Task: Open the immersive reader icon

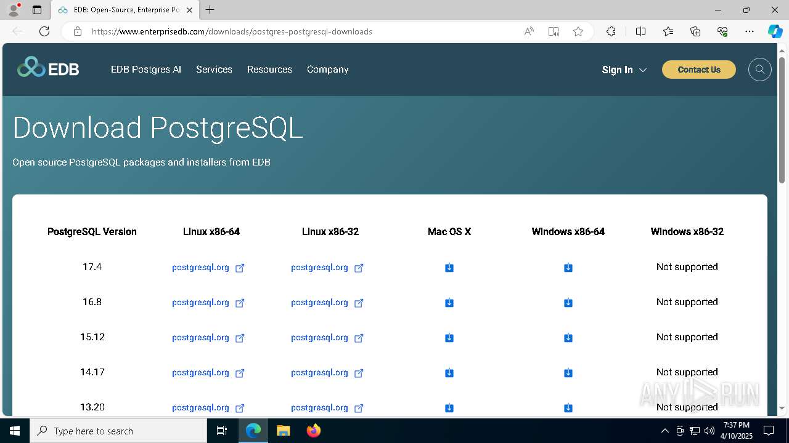Action: point(554,31)
